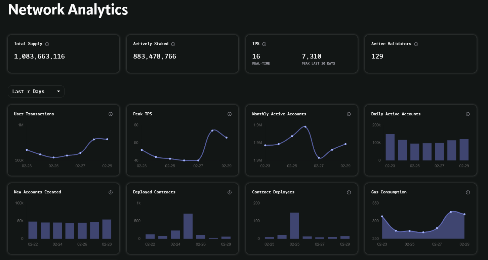The height and width of the screenshot is (260, 488).
Task: Click the Active Validators count 129
Action: pyautogui.click(x=377, y=57)
